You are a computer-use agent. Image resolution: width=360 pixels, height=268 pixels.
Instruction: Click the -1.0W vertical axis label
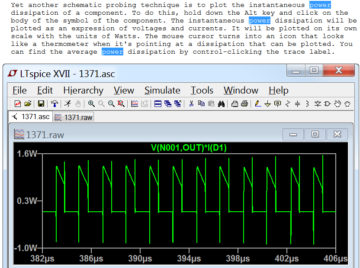[26, 248]
